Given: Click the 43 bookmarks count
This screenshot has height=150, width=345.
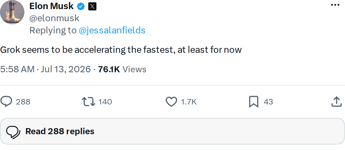Looking at the screenshot, I should pos(268,102).
